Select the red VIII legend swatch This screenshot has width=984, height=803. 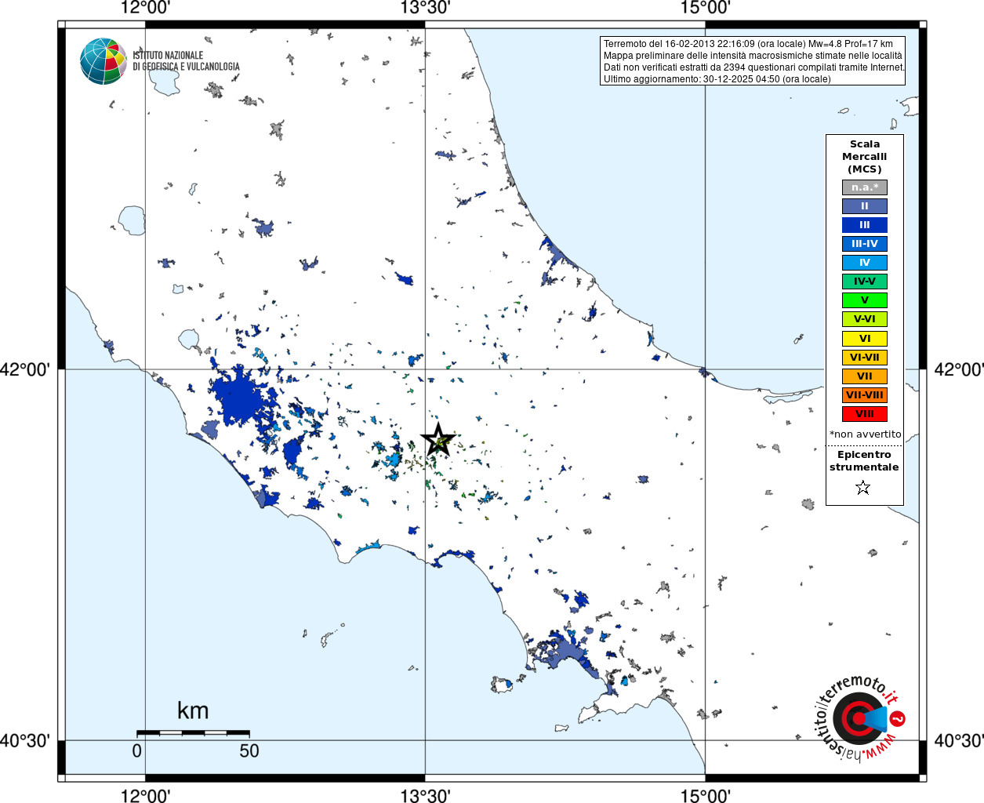(865, 414)
